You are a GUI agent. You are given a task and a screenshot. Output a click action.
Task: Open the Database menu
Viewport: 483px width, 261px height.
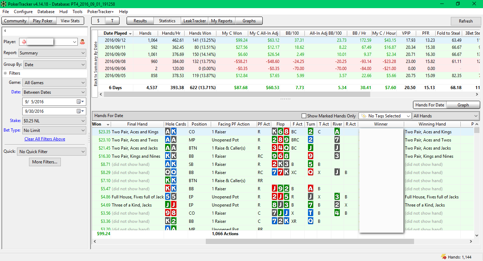(46, 12)
